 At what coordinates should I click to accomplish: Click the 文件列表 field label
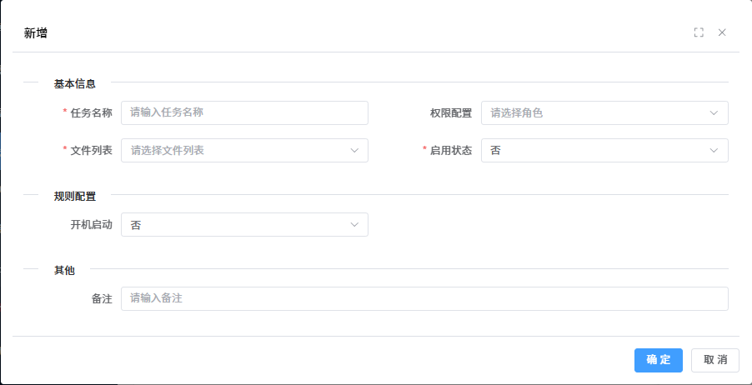(91, 151)
